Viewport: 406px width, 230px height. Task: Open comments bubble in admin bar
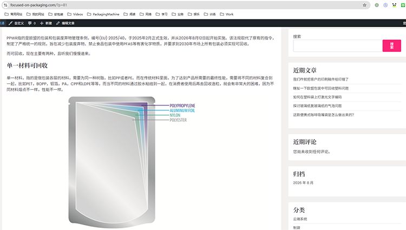[x=32, y=23]
